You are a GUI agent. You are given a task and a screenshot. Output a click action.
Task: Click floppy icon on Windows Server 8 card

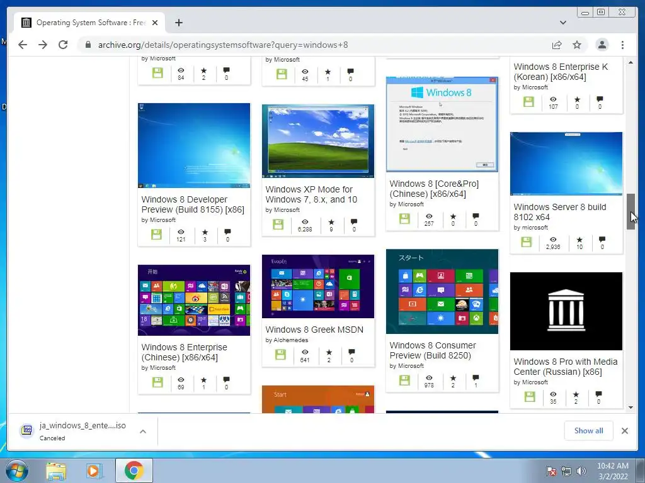click(x=527, y=242)
